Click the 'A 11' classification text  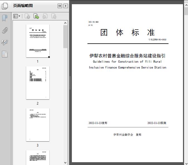(x=91, y=25)
